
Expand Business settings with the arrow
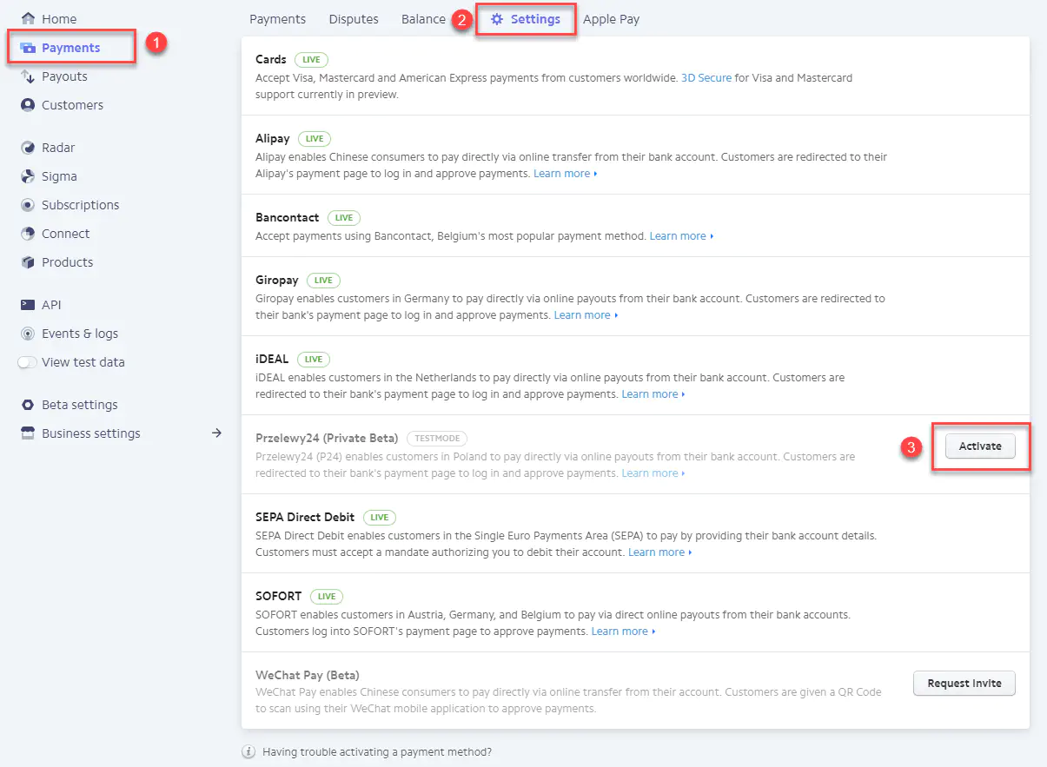[217, 433]
